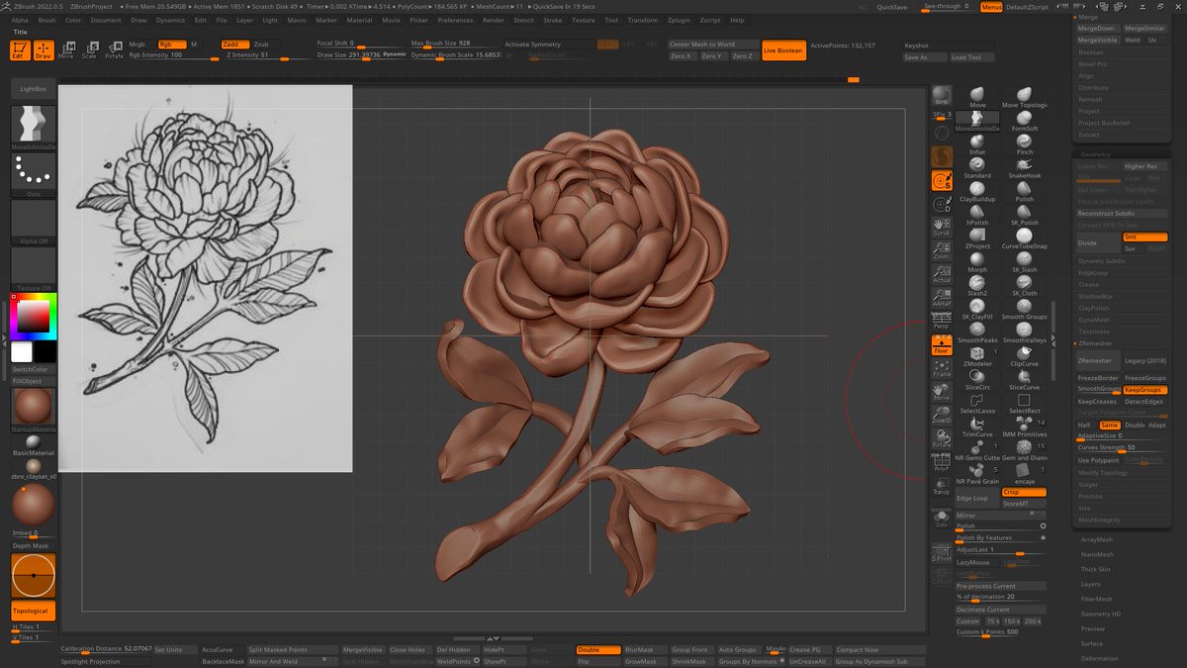This screenshot has height=668, width=1187.
Task: Open the Preferences menu
Action: click(x=455, y=20)
